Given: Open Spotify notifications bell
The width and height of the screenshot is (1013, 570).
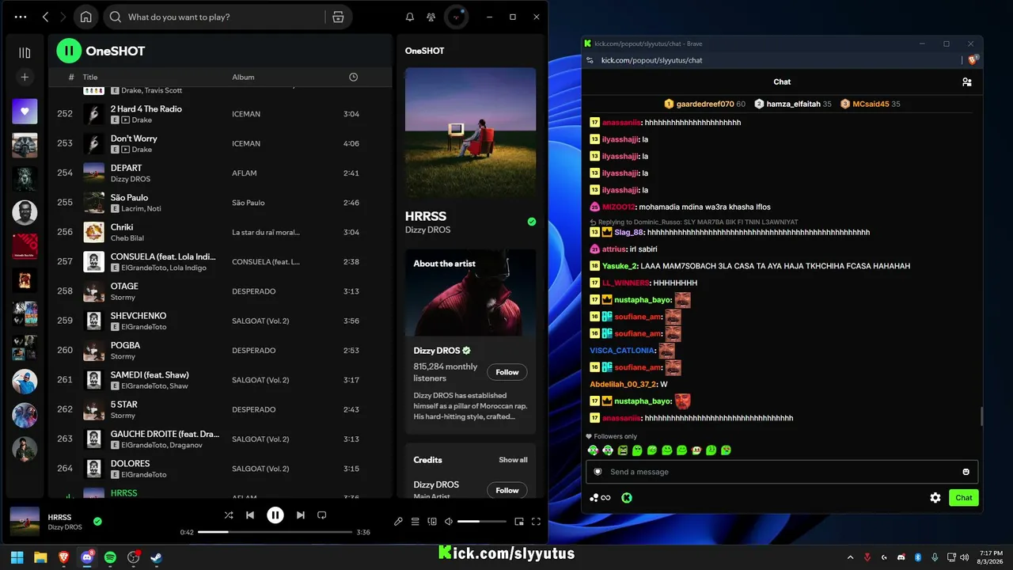Looking at the screenshot, I should (410, 17).
